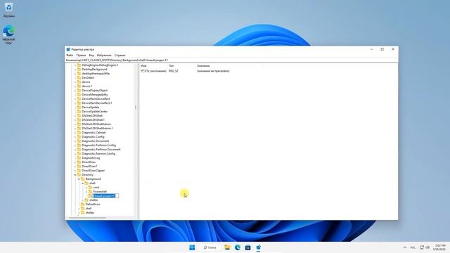
Task: Select DeviceManageability key
Action: click(95, 95)
